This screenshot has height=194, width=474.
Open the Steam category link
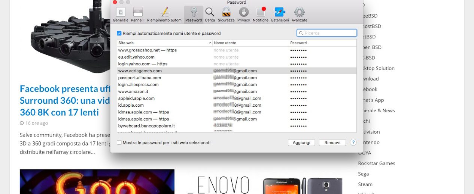pyautogui.click(x=365, y=184)
